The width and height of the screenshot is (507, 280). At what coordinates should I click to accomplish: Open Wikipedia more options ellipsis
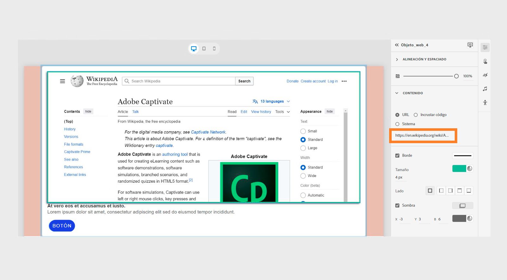tap(344, 81)
